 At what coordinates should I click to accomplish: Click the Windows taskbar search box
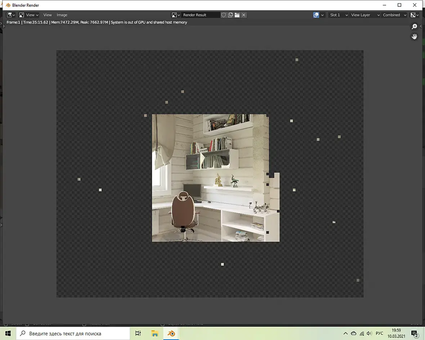tap(73, 333)
